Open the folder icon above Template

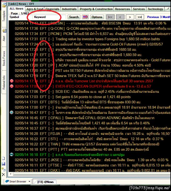tap(4, 5)
